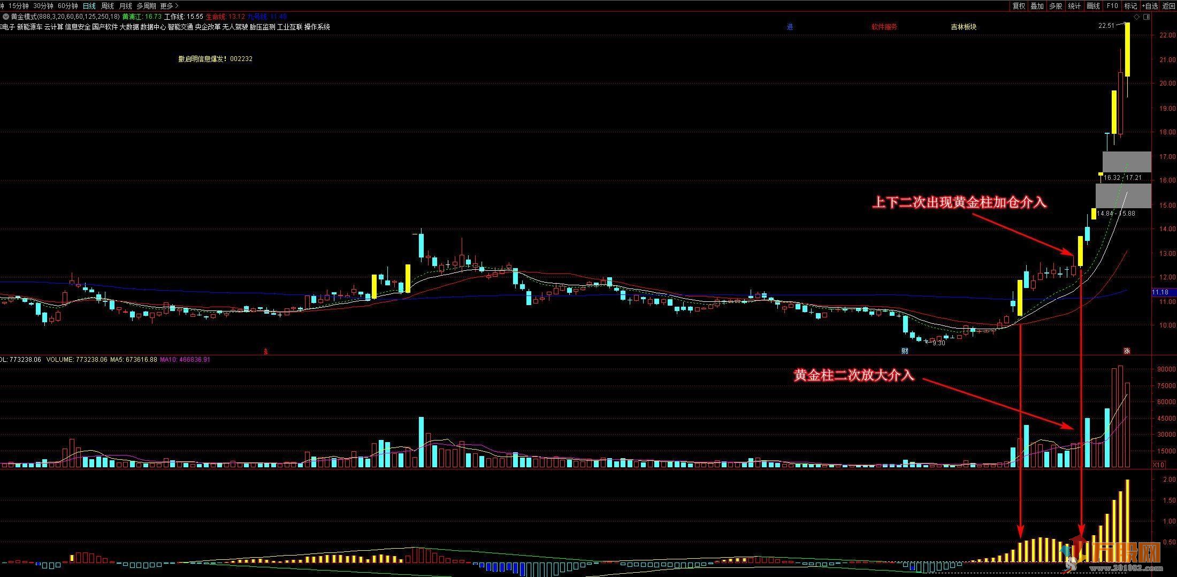Click gap box labeled 16.32 - 17.21
The width and height of the screenshot is (1177, 577).
[1127, 162]
